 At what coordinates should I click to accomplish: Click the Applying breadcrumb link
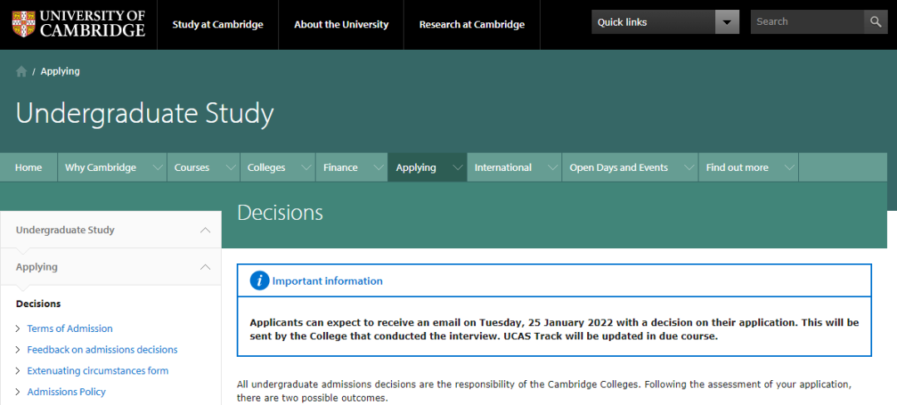[60, 71]
